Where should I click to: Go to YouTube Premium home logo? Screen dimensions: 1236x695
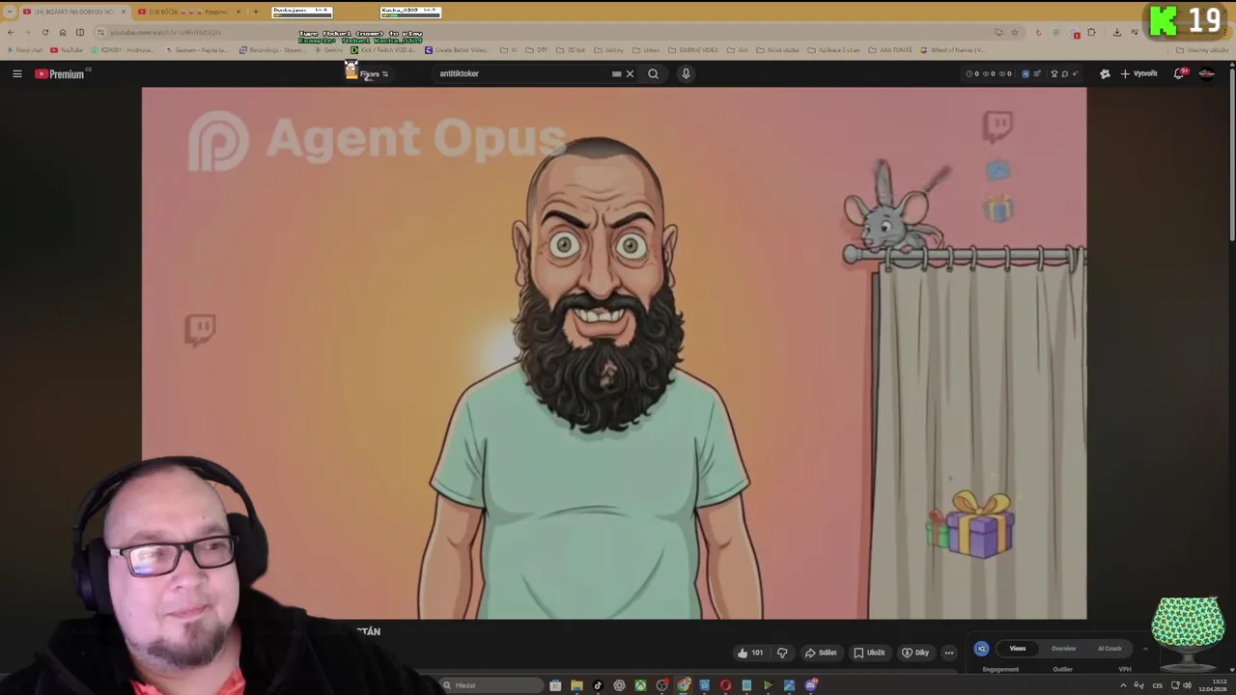61,73
